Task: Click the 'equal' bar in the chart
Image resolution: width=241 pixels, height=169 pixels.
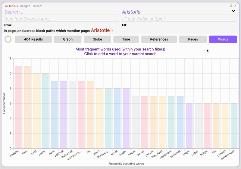Action: pyautogui.click(x=117, y=118)
